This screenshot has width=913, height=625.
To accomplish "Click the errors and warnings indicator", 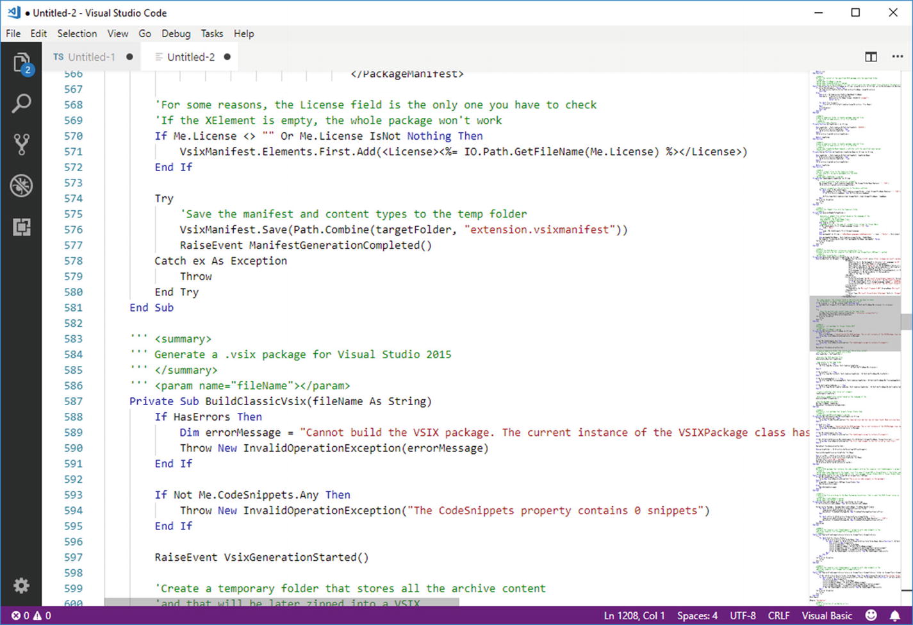I will point(30,615).
